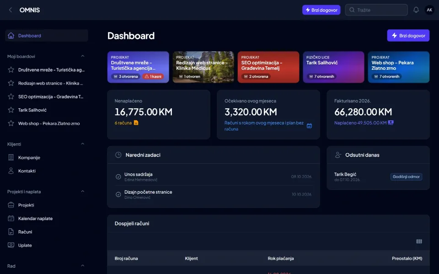The image size is (439, 274).
Task: Click the Računi s rokom ovog mjeseca link
Action: coord(264,126)
